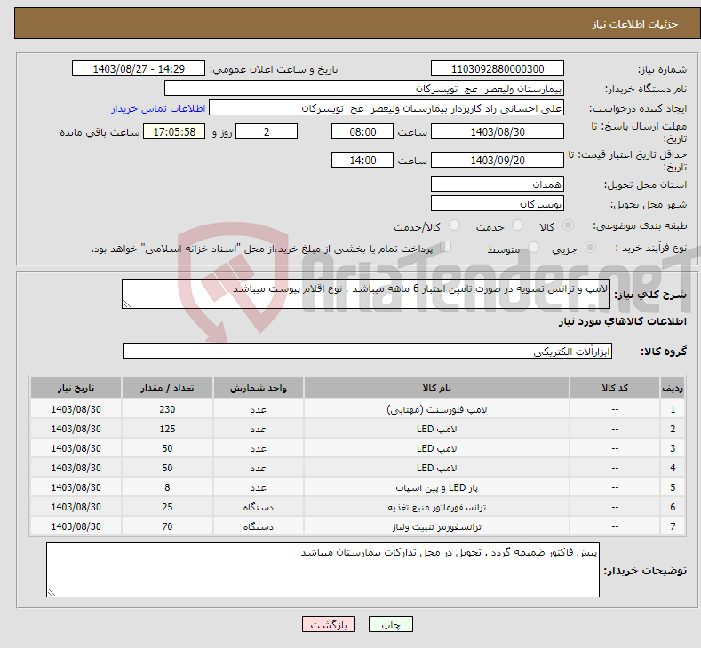Viewport: 701px width, 648px height.
Task: Select the خدمت radio button
Action: click(517, 225)
